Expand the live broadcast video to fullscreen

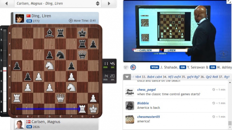tap(229, 2)
